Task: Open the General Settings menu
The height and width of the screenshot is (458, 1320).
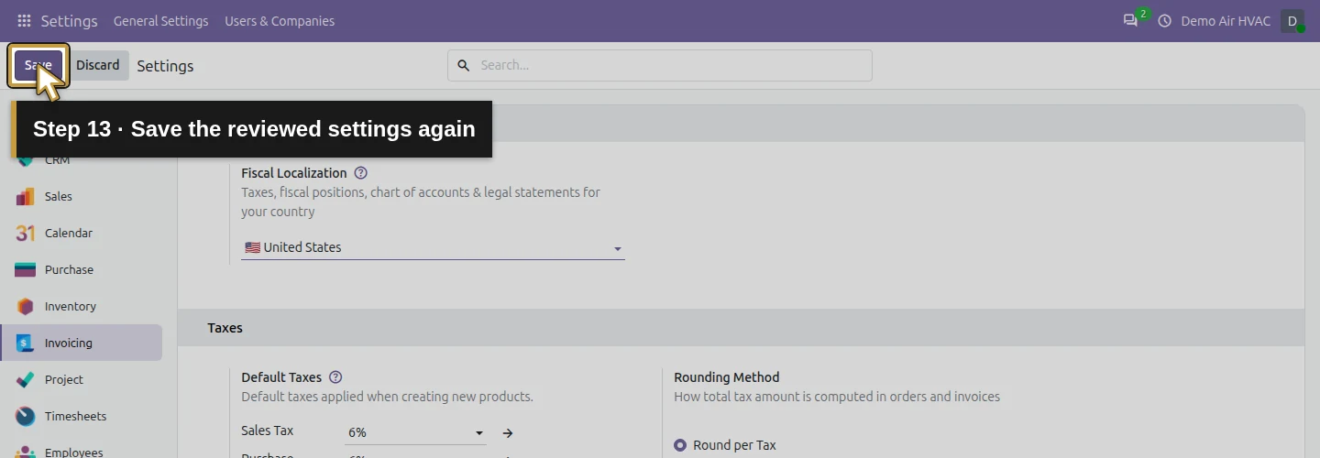Action: [x=160, y=20]
